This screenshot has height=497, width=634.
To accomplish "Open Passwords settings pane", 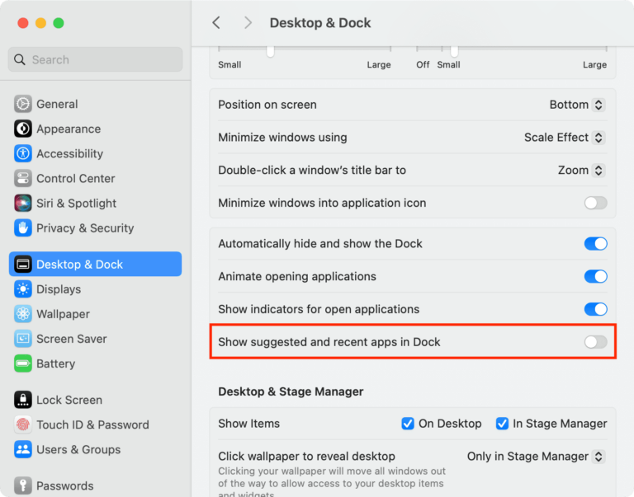I will tap(96, 485).
